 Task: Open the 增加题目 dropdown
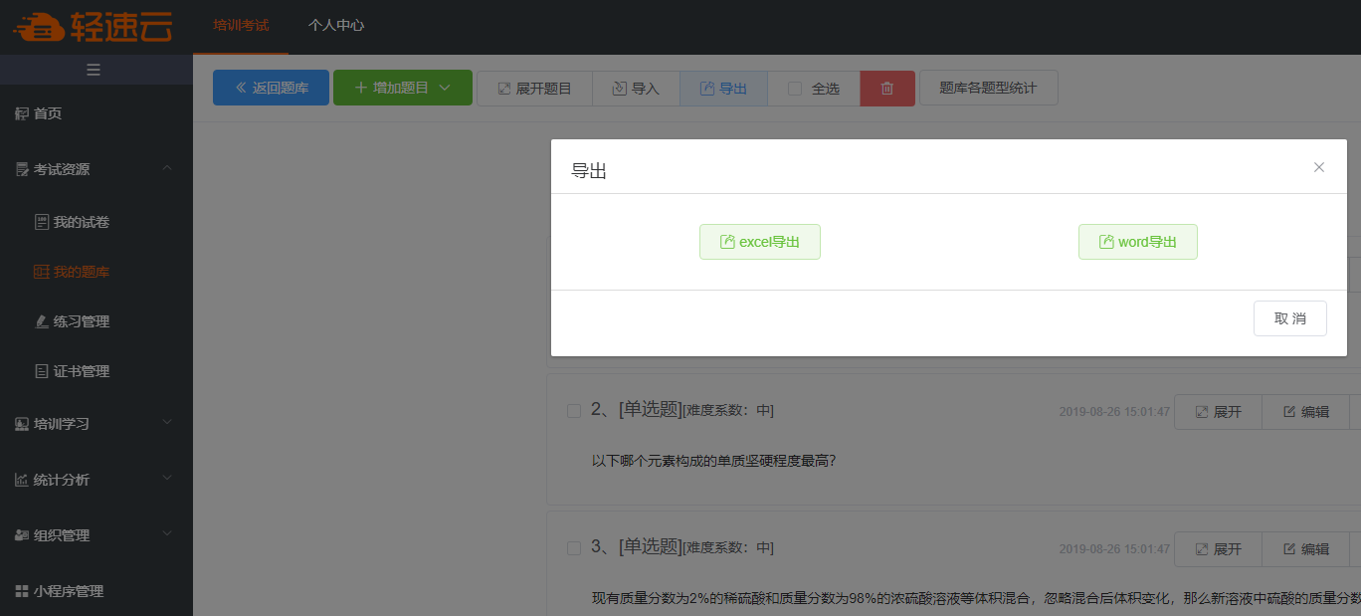click(x=402, y=89)
